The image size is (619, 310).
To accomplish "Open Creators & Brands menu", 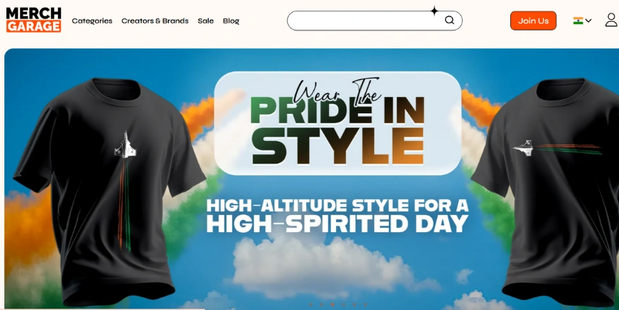I will coord(155,21).
